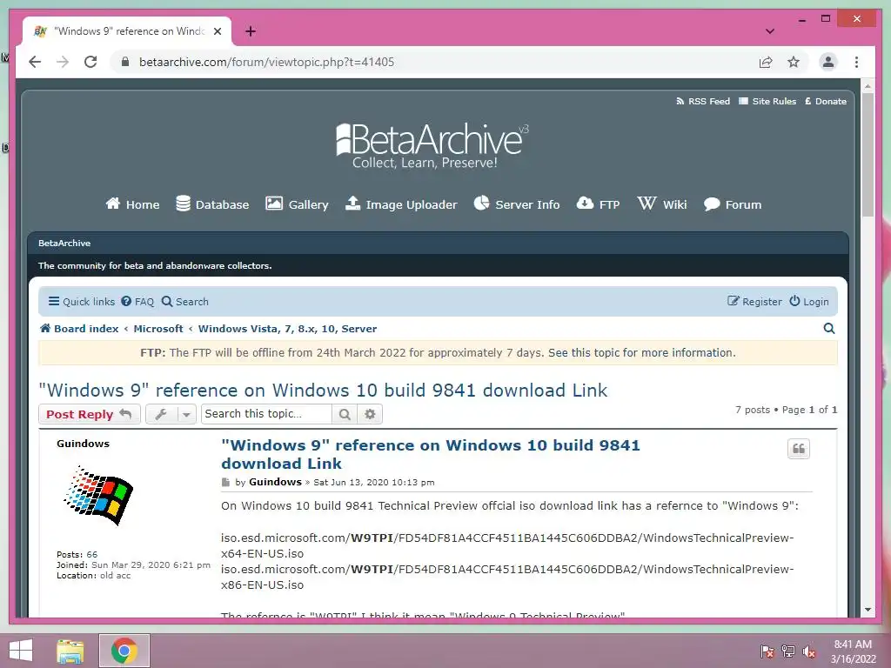Open advanced search gear icon
891x668 pixels.
[370, 414]
